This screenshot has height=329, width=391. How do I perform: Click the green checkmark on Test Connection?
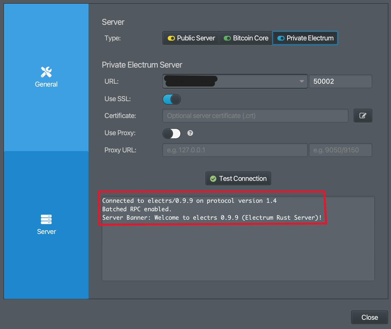(213, 178)
